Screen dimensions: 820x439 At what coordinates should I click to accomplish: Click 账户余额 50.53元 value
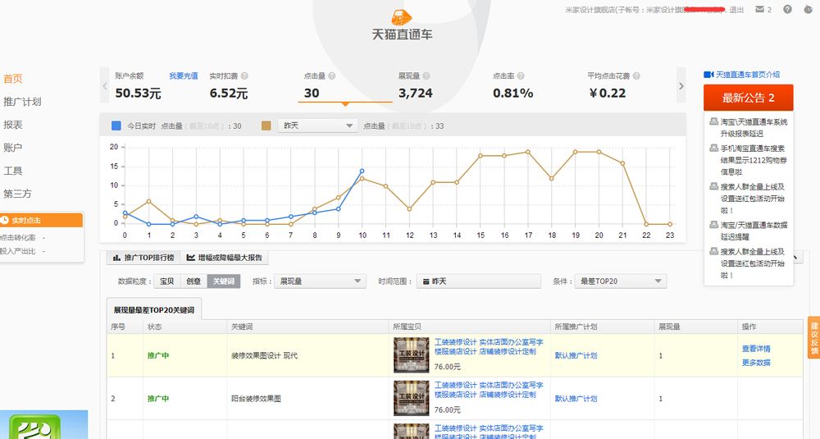point(138,94)
